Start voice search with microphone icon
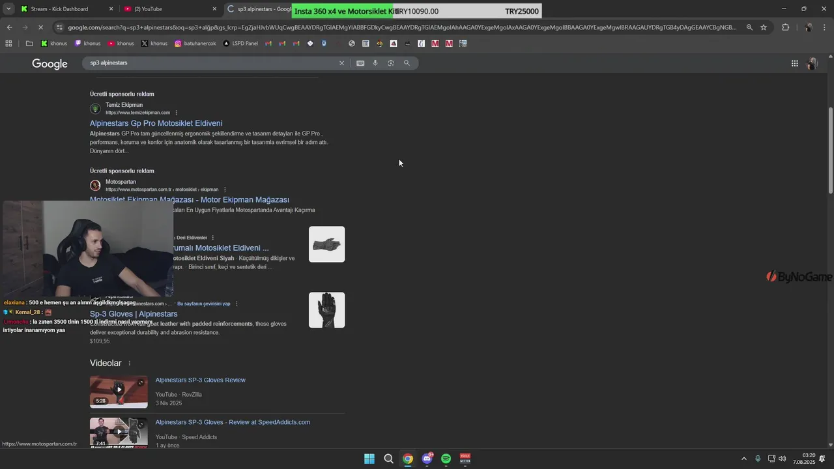Viewport: 834px width, 469px height. 375,63
